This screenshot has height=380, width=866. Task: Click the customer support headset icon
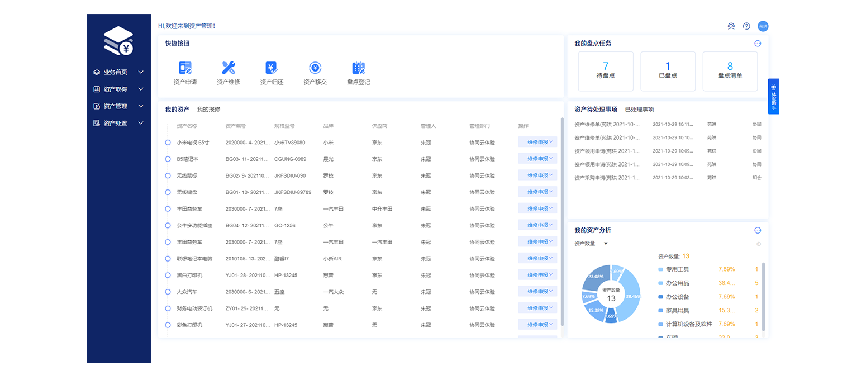click(731, 26)
